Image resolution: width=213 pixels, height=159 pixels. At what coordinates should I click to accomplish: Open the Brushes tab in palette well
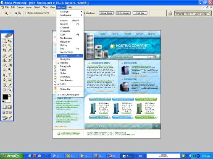(180, 14)
